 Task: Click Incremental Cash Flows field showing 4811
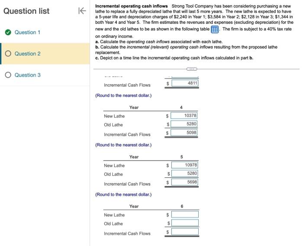(185, 83)
